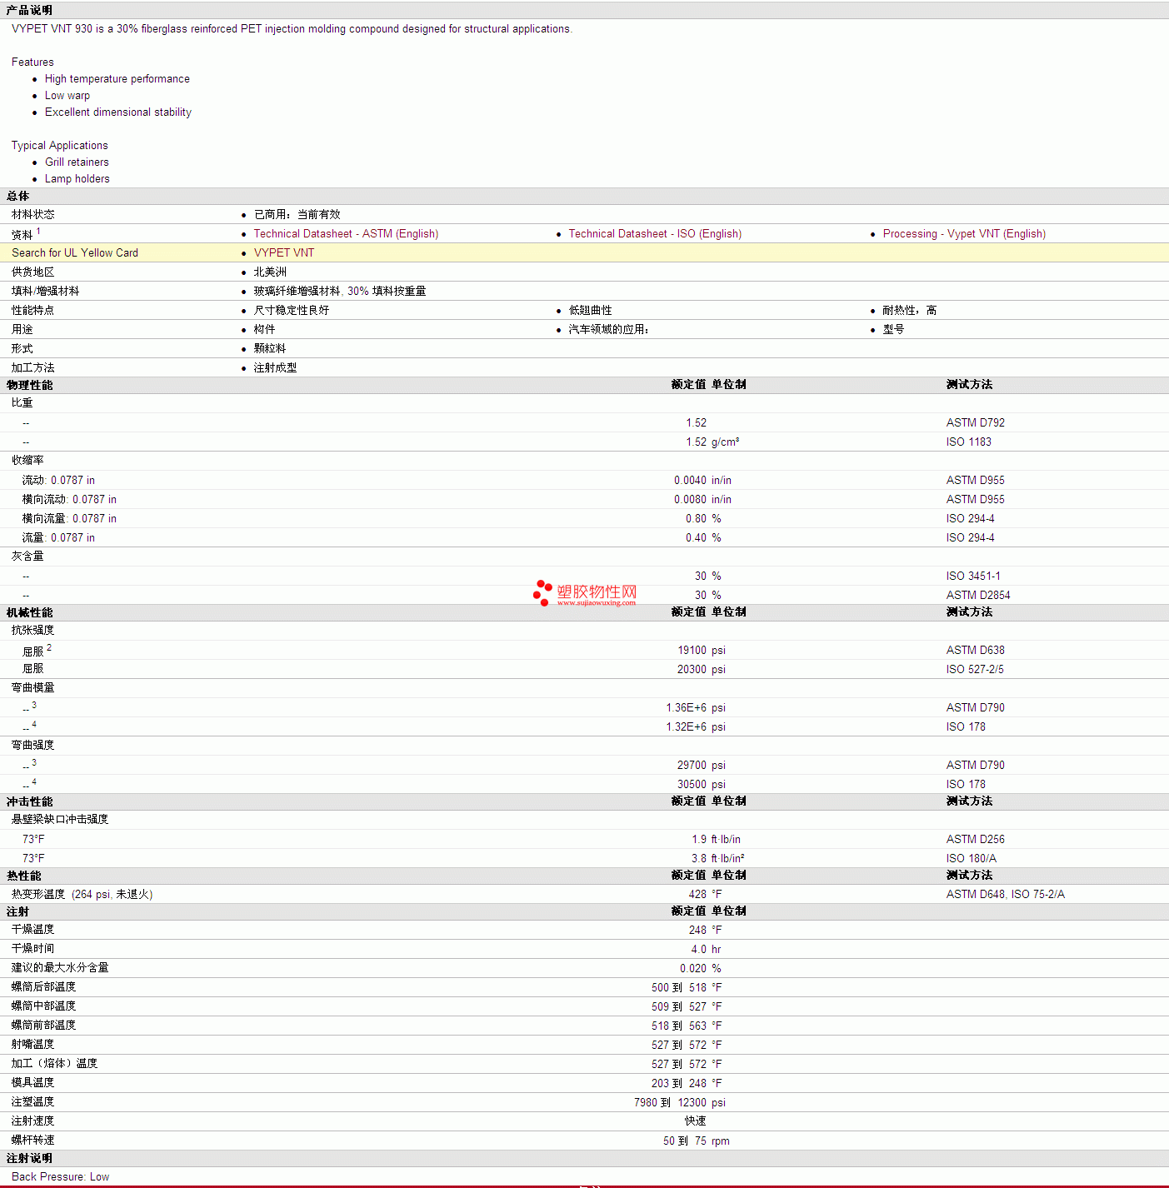The image size is (1169, 1188).
Task: Click the 'ASTM D638' test method
Action: click(x=976, y=651)
